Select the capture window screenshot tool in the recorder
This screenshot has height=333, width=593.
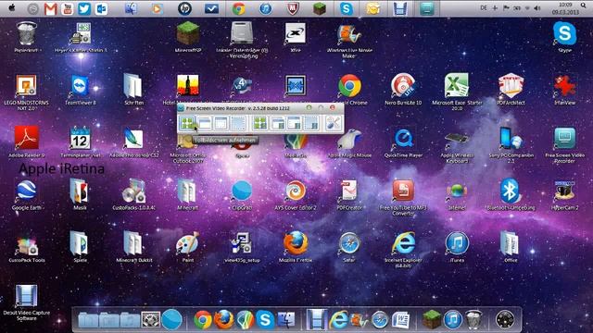click(204, 123)
